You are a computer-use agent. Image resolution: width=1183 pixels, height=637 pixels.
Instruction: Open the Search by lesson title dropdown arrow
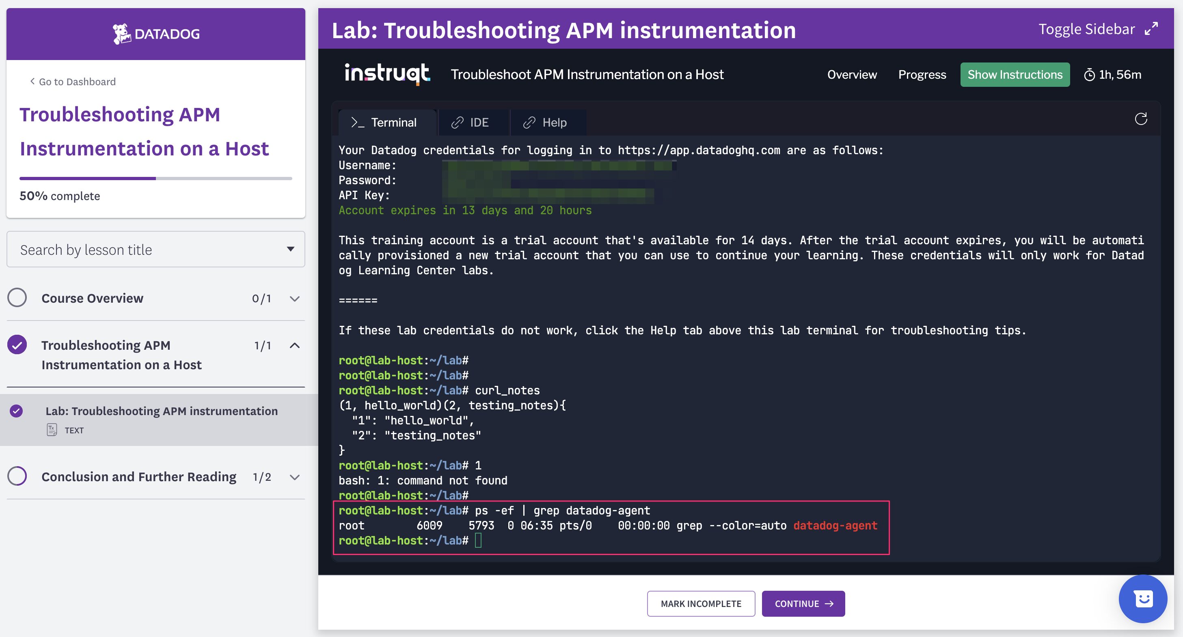pyautogui.click(x=290, y=249)
